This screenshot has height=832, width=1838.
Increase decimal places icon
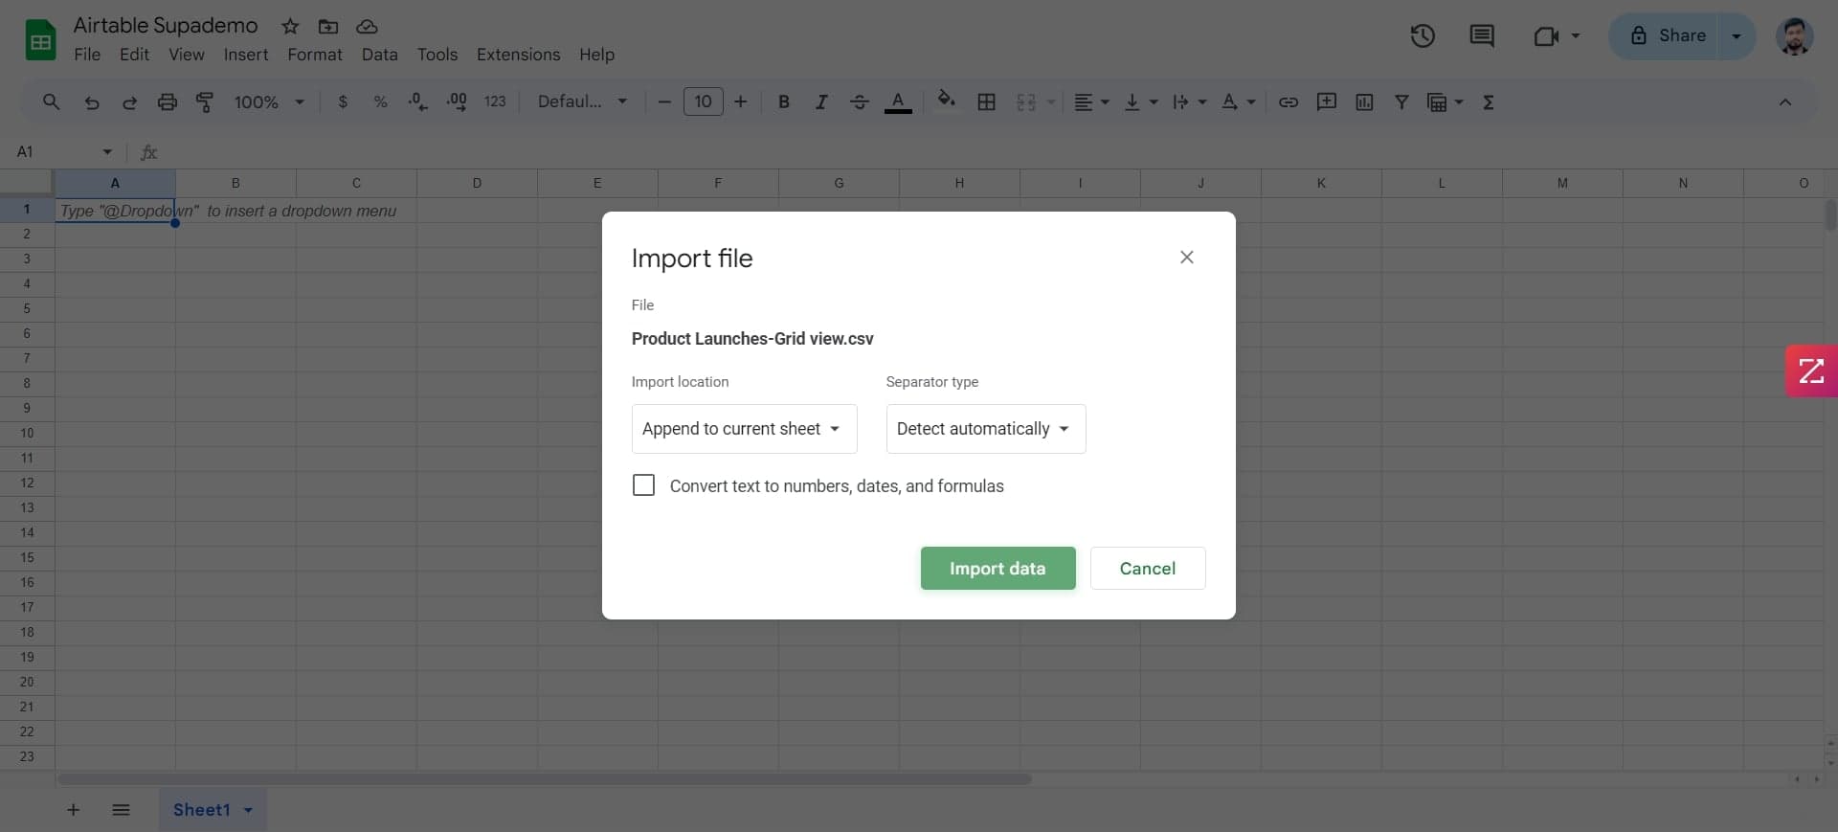click(457, 101)
